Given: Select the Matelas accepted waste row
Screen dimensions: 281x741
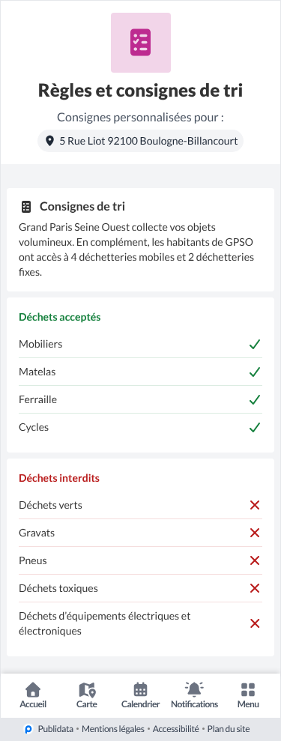Looking at the screenshot, I should pos(140,372).
